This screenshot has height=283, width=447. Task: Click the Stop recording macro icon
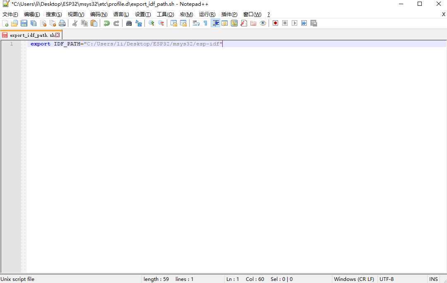(285, 23)
